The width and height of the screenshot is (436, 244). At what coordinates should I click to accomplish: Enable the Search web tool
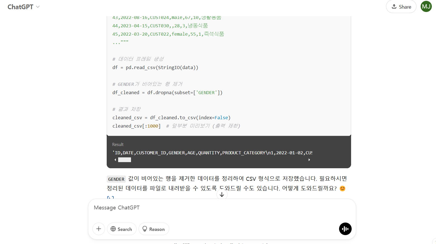[121, 229]
